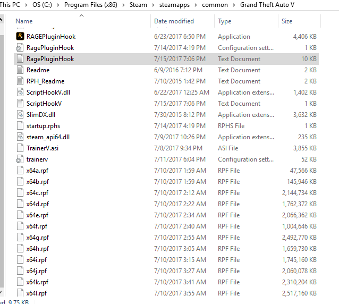Click the RPH_Readme document icon
This screenshot has height=304, width=339.
pyautogui.click(x=20, y=81)
